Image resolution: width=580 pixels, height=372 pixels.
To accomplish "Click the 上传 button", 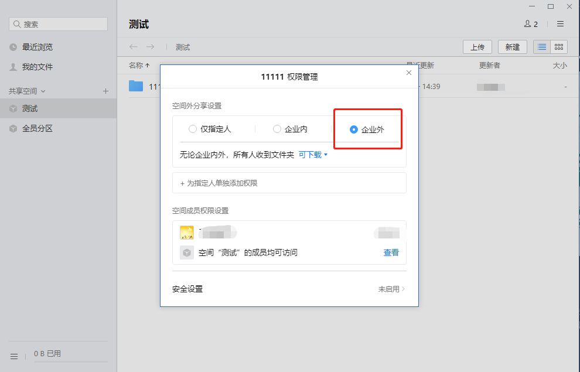I will click(x=477, y=47).
